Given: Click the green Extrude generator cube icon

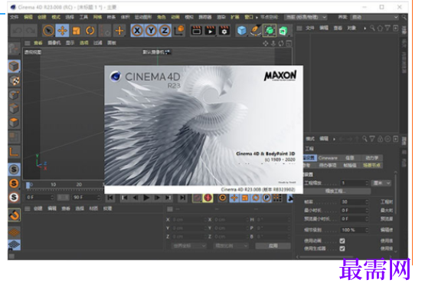Looking at the screenshot, I should tap(283, 31).
